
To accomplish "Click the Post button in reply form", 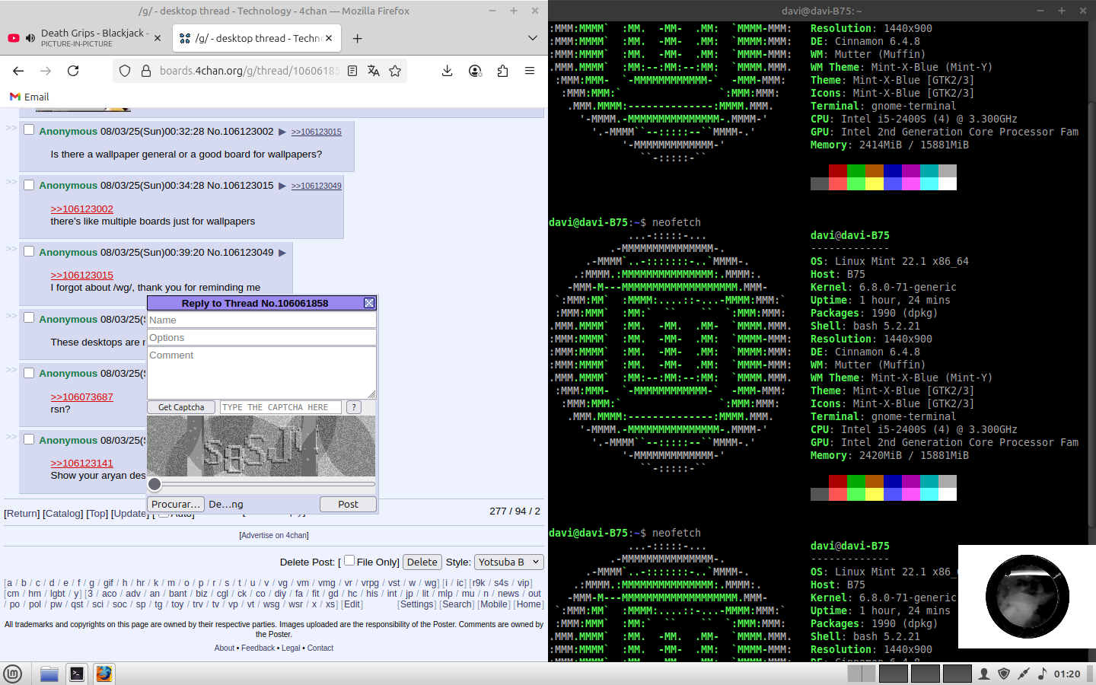I will [x=348, y=504].
